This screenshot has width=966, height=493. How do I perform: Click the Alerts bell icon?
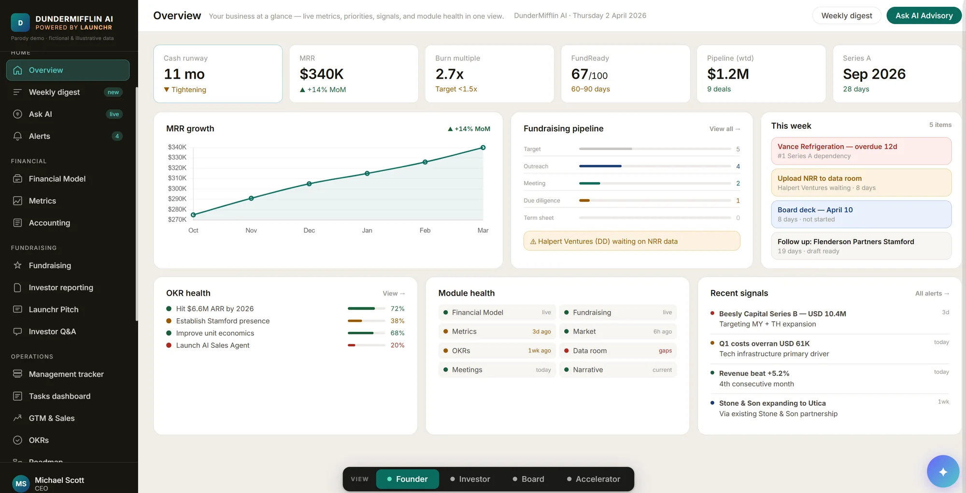point(18,136)
